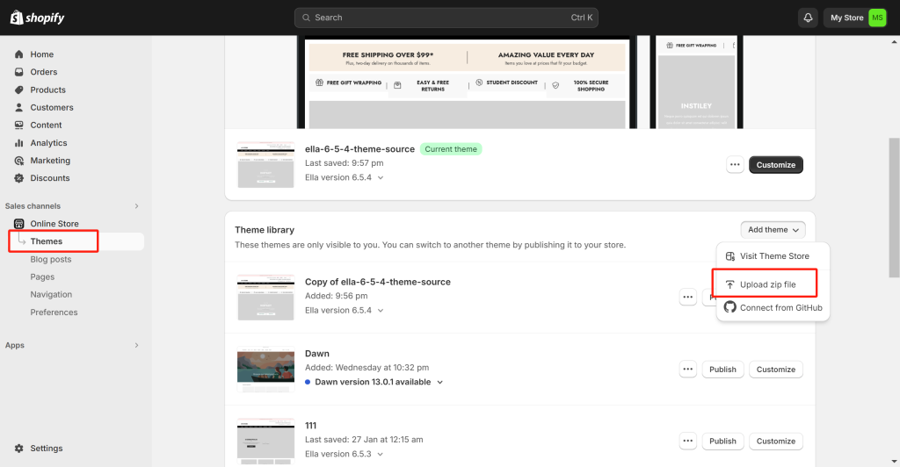Go to Blog posts

pyautogui.click(x=50, y=260)
